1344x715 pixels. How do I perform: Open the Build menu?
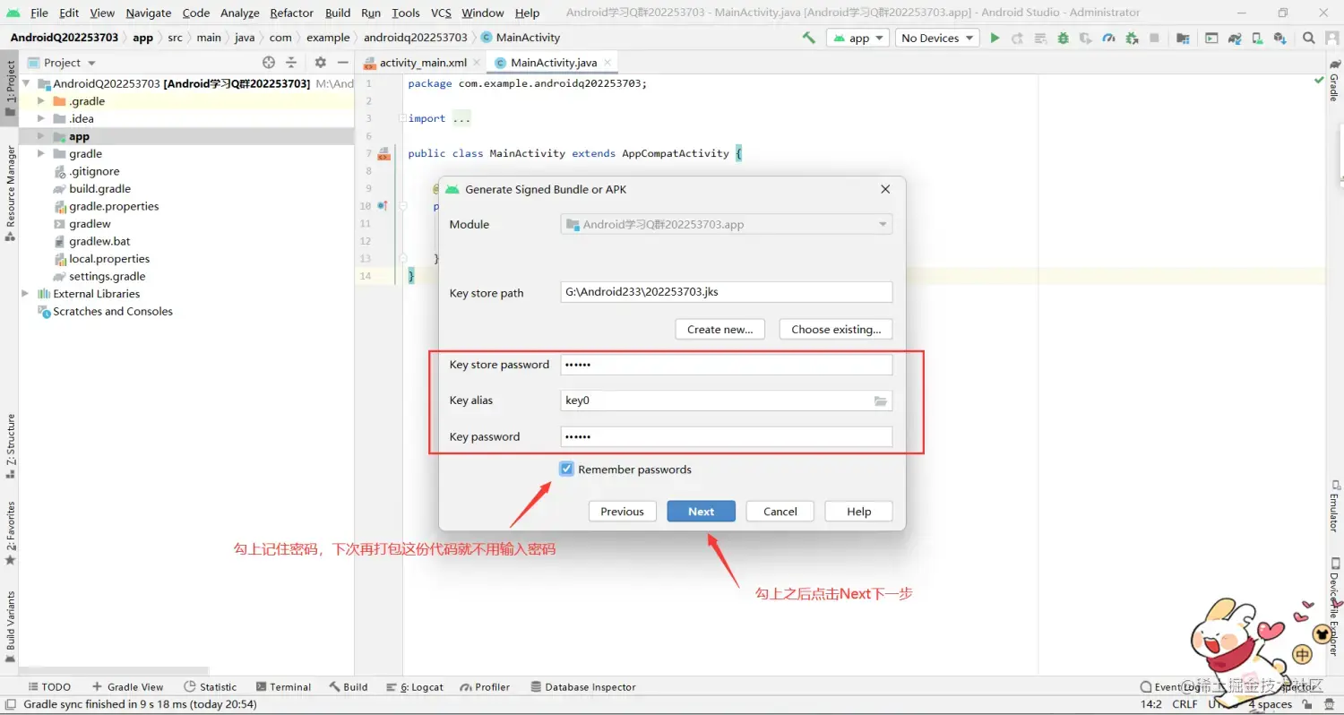(338, 13)
